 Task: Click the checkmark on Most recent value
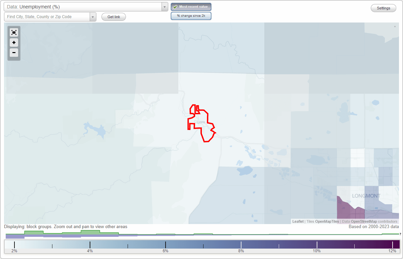[x=175, y=7]
